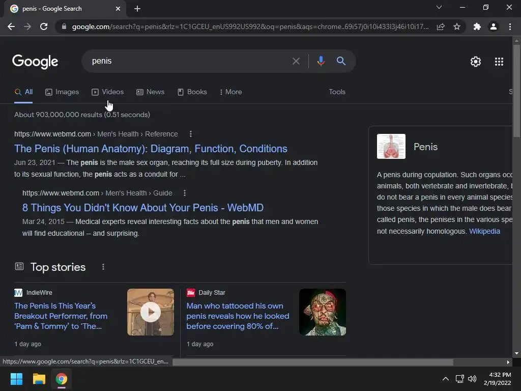This screenshot has height=391, width=521.
Task: Click the lock icon in address bar
Action: point(64,26)
